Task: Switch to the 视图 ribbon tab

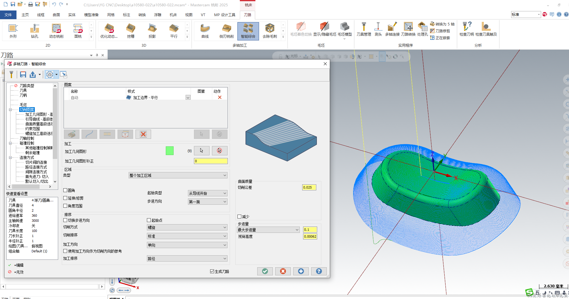Action: click(x=189, y=15)
